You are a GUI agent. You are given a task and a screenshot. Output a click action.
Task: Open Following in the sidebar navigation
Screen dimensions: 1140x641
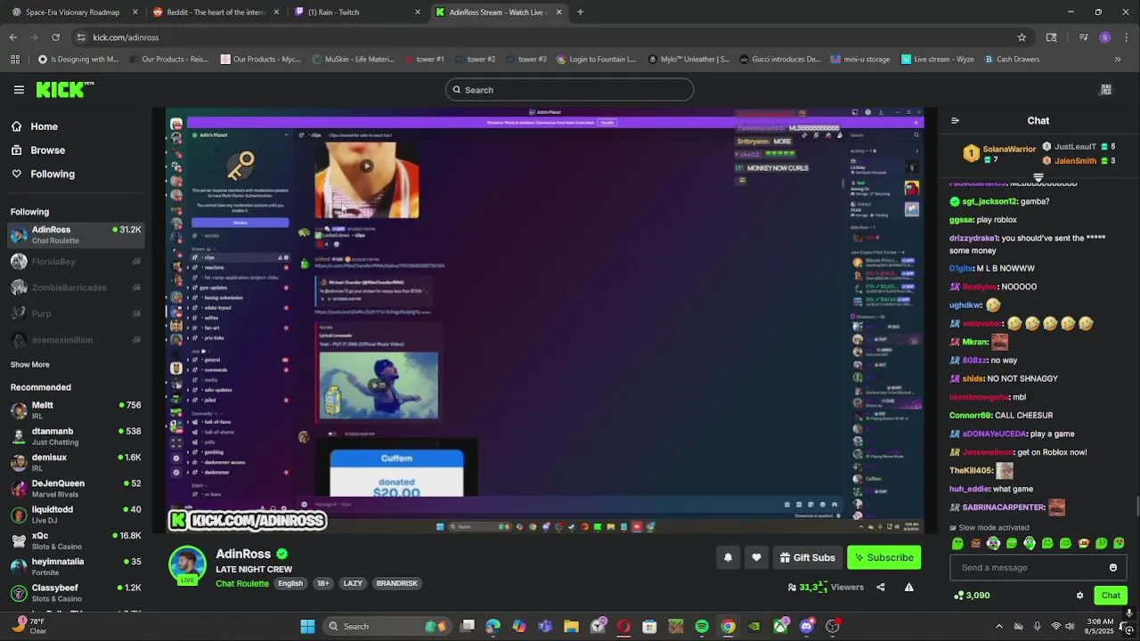tap(44, 174)
